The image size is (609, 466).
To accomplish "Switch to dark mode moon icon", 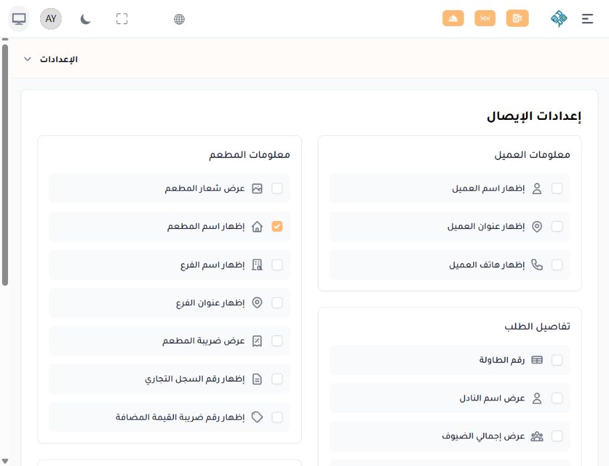I will pyautogui.click(x=86, y=19).
